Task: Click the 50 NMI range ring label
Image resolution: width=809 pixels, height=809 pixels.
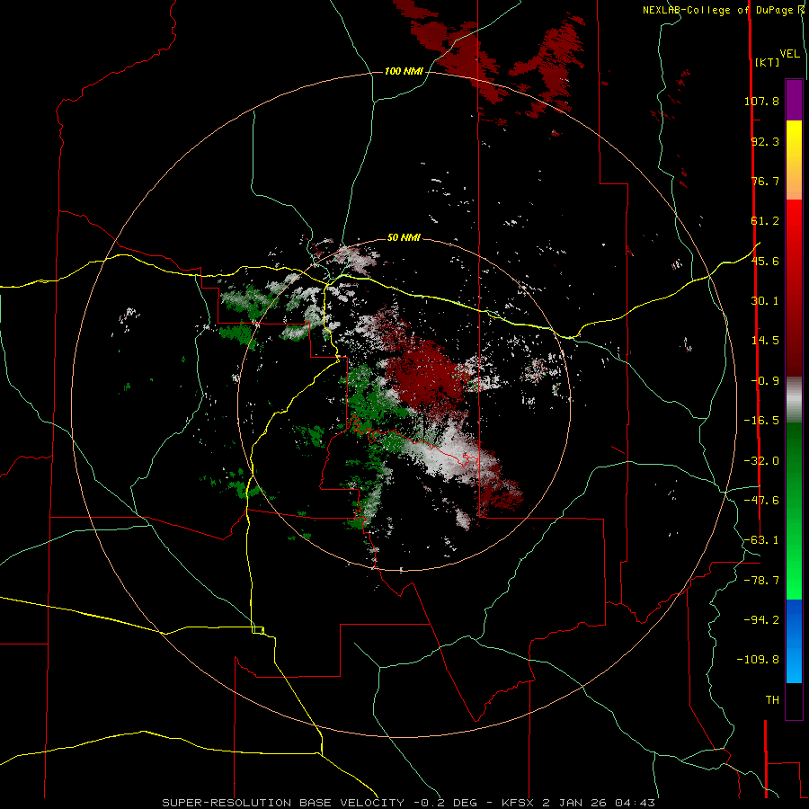Action: tap(404, 237)
